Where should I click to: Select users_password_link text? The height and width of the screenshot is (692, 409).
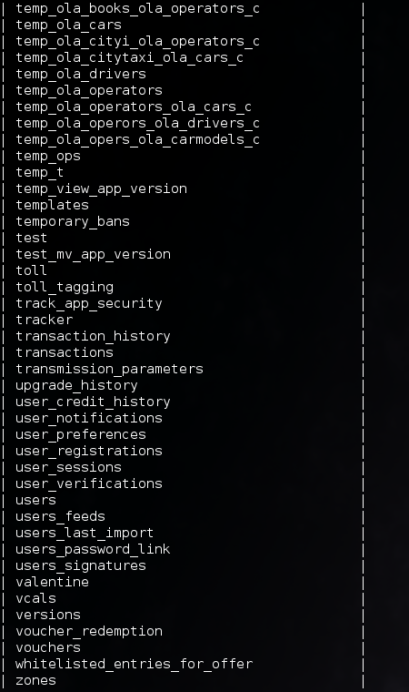point(93,549)
